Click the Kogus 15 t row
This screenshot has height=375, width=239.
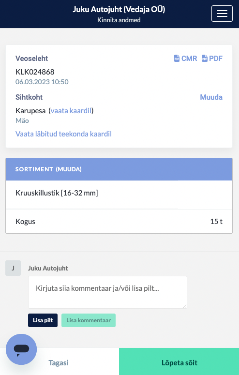tap(119, 221)
